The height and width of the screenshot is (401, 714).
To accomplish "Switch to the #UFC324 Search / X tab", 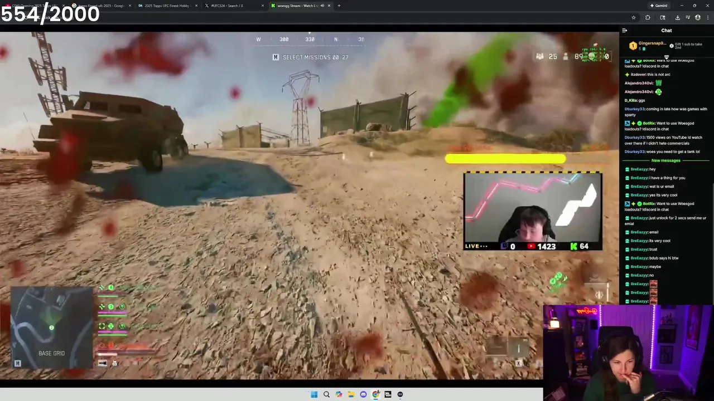I will pos(233,6).
